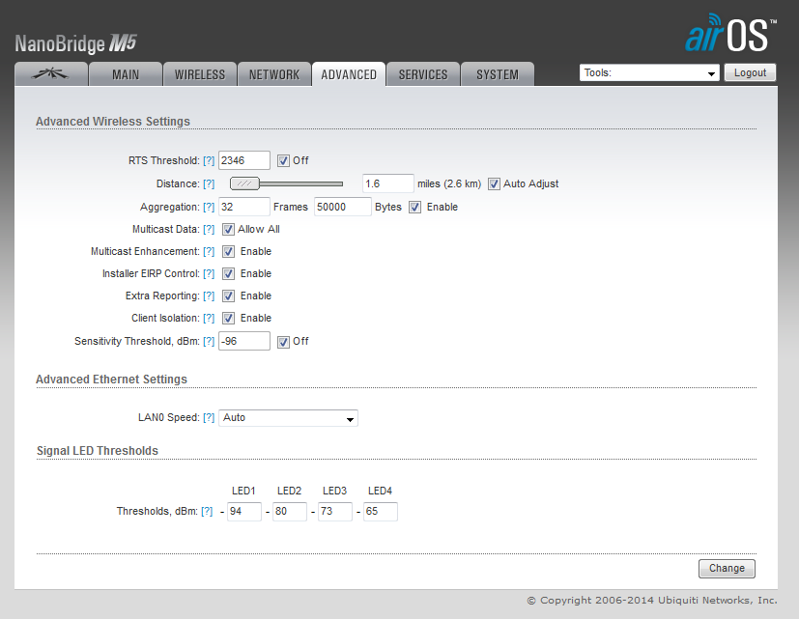The image size is (799, 619).
Task: Open help for Multicast Enhancement
Action: (x=209, y=252)
